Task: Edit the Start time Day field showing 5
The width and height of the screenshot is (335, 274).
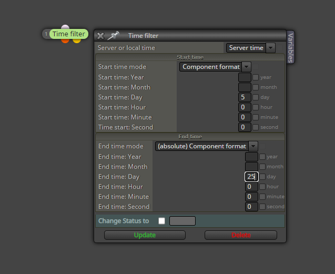Action: [245, 97]
